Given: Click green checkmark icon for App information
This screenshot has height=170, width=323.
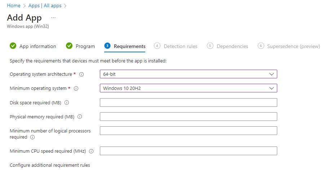Looking at the screenshot, I should (13, 46).
